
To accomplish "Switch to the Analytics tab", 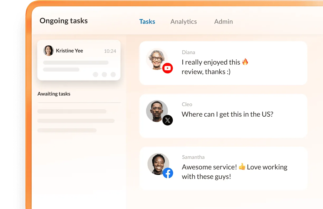I will tap(184, 21).
